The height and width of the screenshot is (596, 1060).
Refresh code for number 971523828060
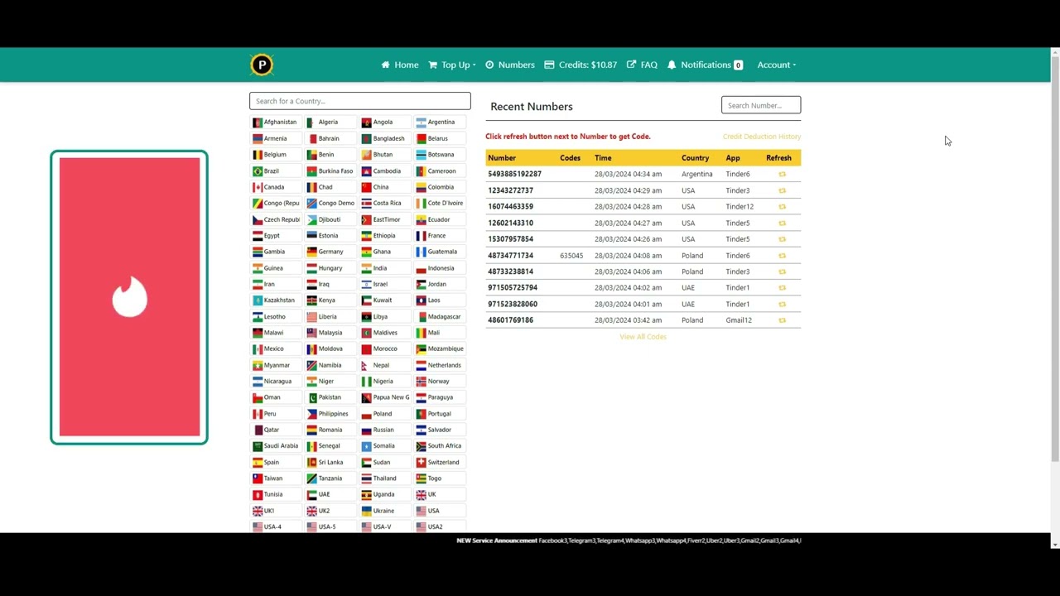[782, 304]
